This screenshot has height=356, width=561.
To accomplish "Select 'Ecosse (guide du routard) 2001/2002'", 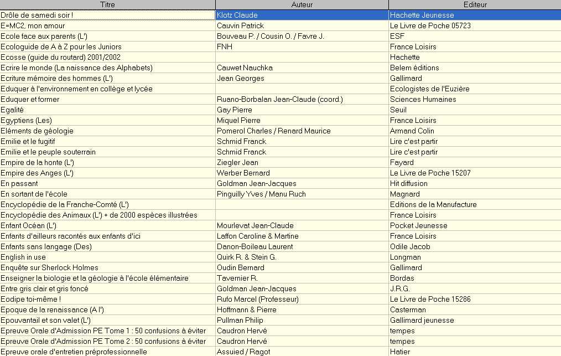I will pos(60,58).
